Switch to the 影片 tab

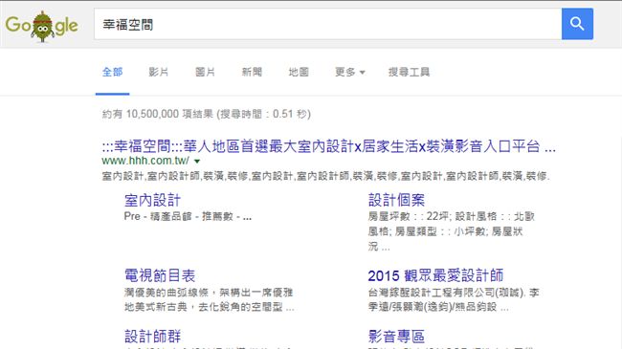(x=159, y=72)
